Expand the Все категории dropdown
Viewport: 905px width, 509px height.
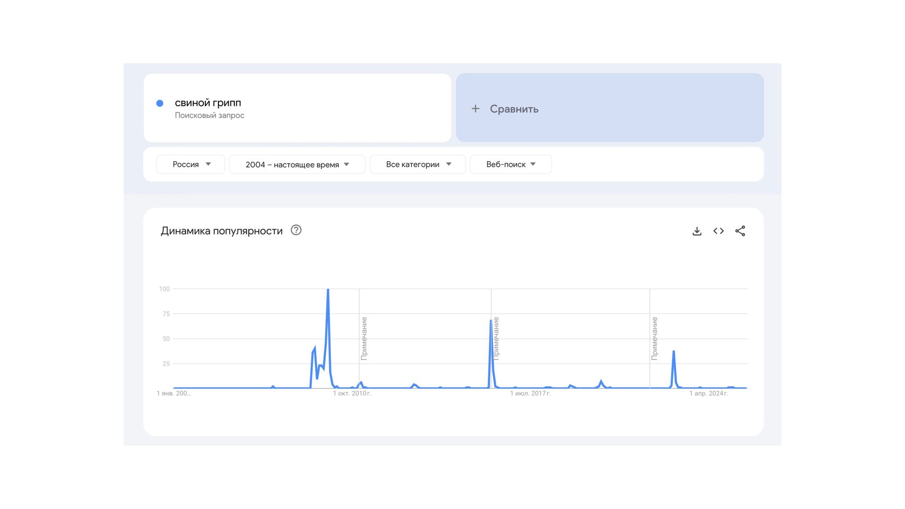click(x=418, y=164)
